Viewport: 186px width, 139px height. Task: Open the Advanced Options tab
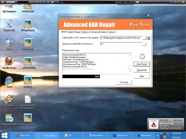(x=99, y=32)
